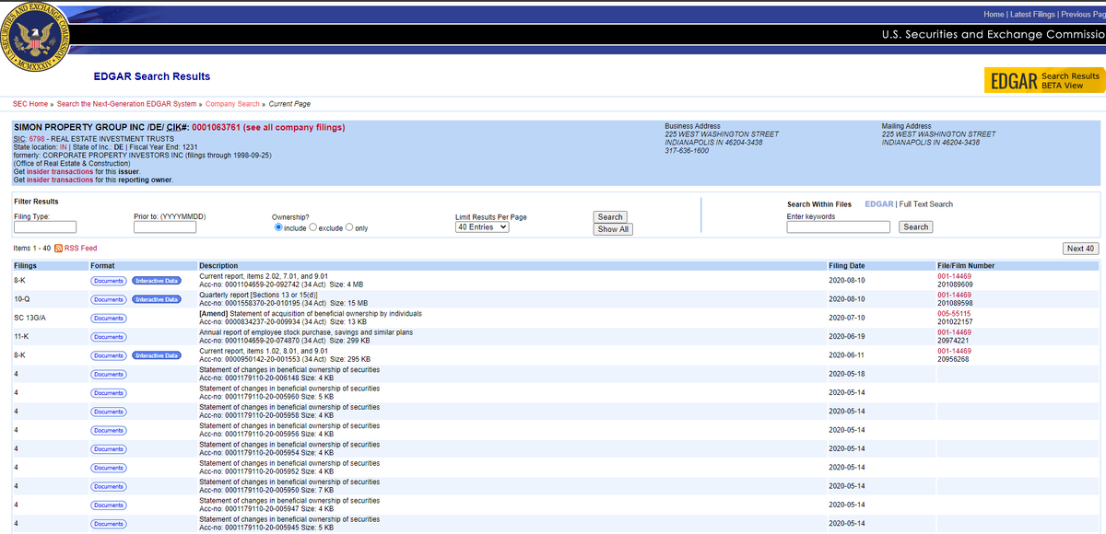Open Documents for Form 4 Acc-no ending 005956
This screenshot has height=534, width=1106.
pyautogui.click(x=109, y=430)
